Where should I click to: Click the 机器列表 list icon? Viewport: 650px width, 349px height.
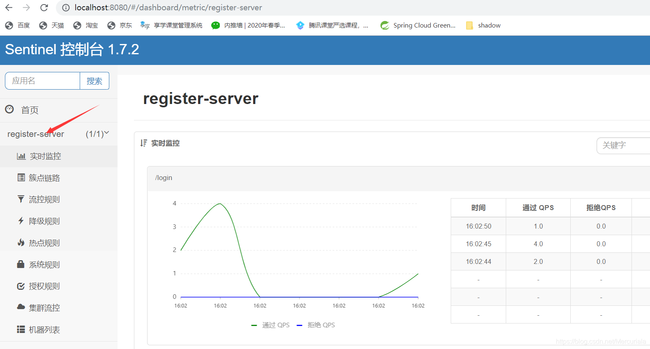[x=21, y=329]
